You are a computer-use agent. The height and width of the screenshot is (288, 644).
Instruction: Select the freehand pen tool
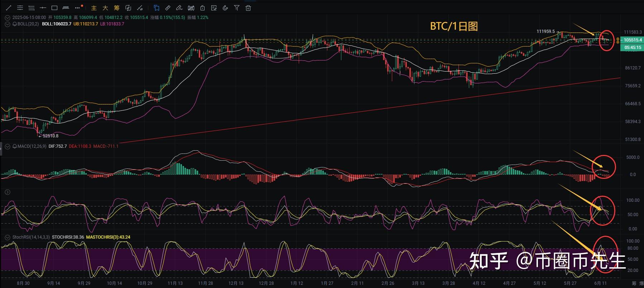click(179, 8)
